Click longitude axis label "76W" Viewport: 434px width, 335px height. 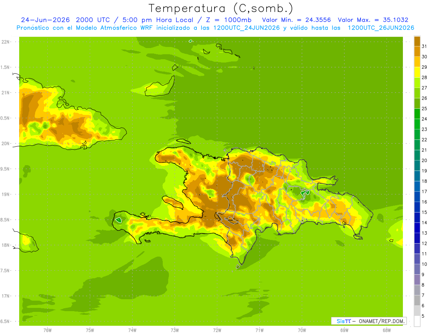click(x=47, y=330)
